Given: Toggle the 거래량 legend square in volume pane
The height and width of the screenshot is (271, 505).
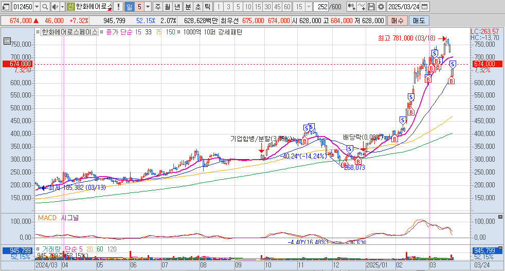Looking at the screenshot, I should coord(38,249).
